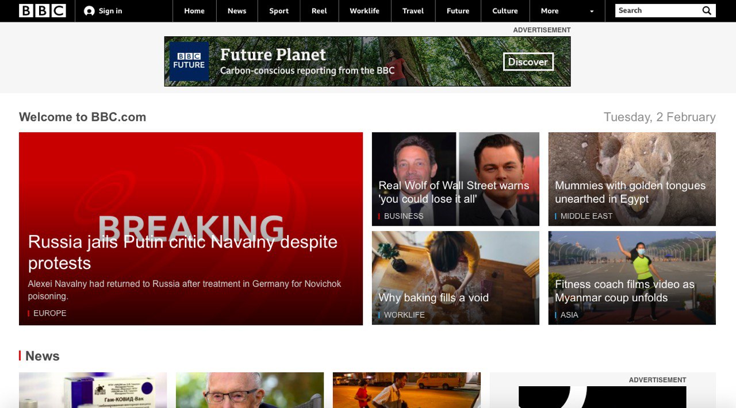The height and width of the screenshot is (408, 736).
Task: Click the Sign in user avatar icon
Action: [x=89, y=11]
